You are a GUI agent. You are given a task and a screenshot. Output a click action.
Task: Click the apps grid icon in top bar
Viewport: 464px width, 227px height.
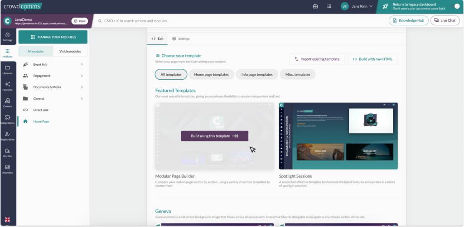[329, 6]
